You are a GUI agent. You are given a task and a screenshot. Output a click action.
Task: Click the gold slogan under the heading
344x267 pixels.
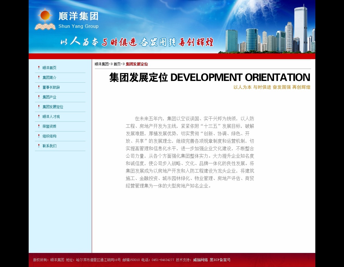tap(272, 87)
